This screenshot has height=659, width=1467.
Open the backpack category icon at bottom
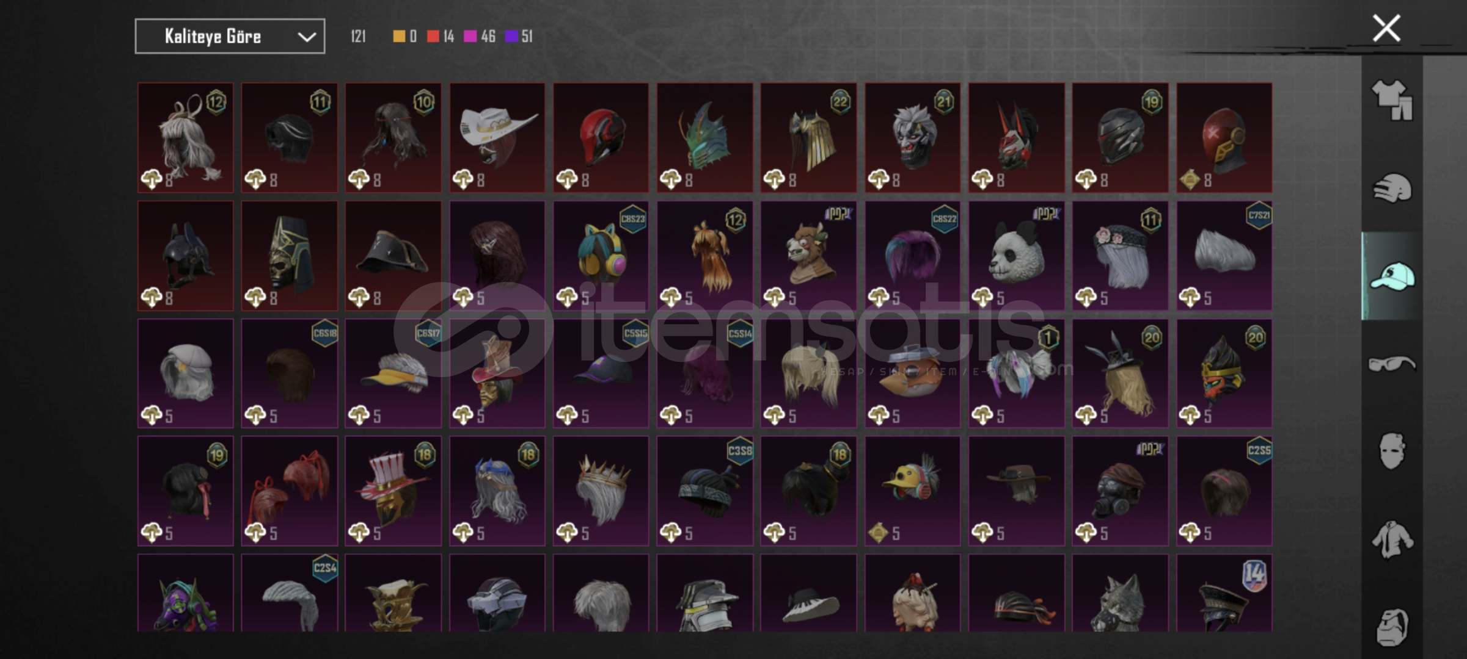pos(1391,627)
